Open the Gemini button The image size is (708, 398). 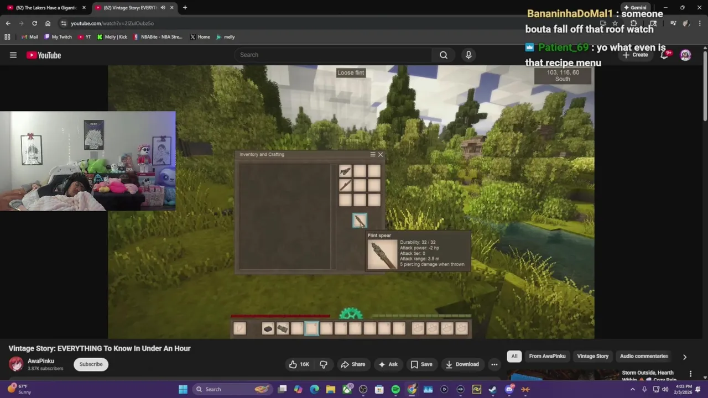(x=635, y=8)
